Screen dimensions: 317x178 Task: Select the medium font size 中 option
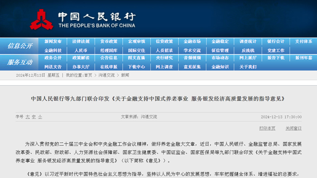(34, 117)
